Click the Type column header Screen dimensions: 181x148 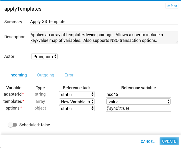click(x=40, y=88)
